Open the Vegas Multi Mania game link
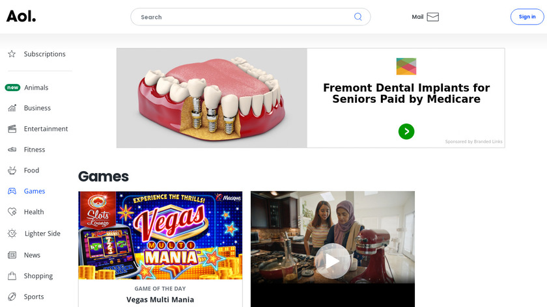 [160, 300]
